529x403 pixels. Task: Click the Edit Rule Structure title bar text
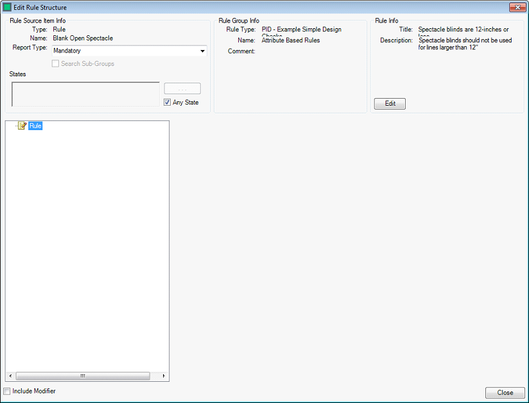40,8
